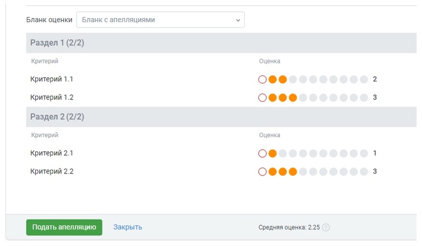Set Критерий 2.1 rating to second dot
Screen dimensions: 422x246
[282, 153]
